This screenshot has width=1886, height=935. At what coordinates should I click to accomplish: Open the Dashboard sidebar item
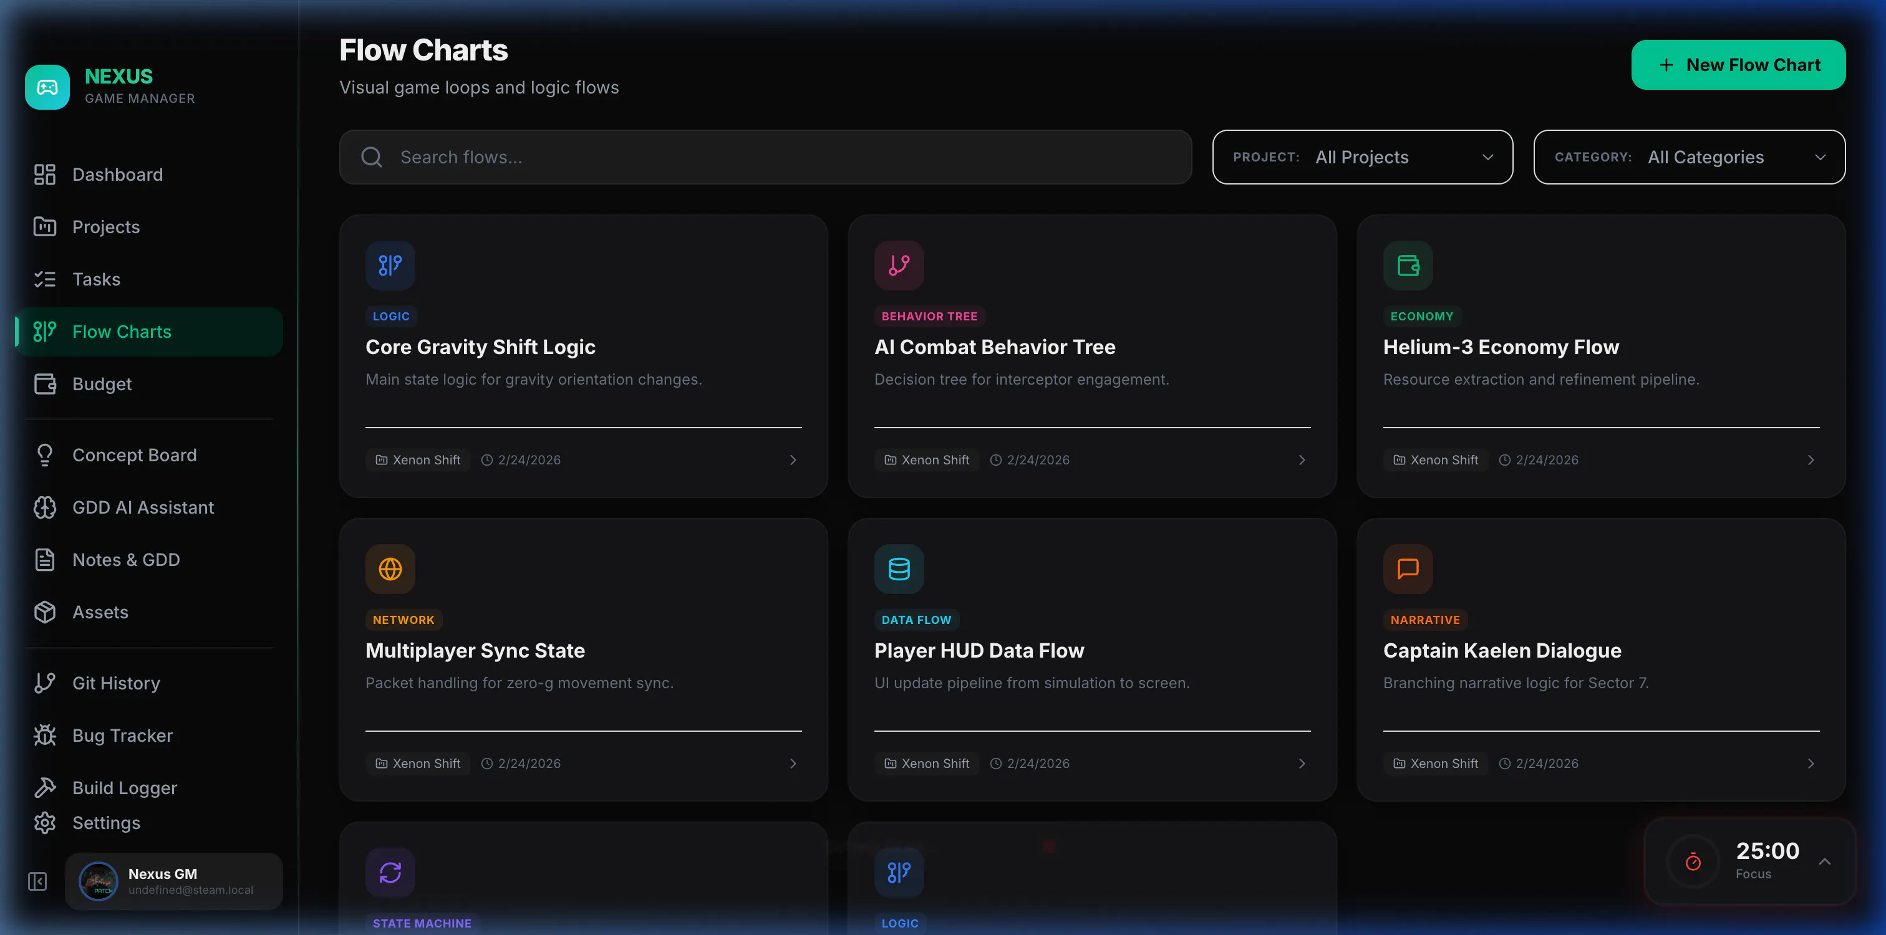(148, 175)
